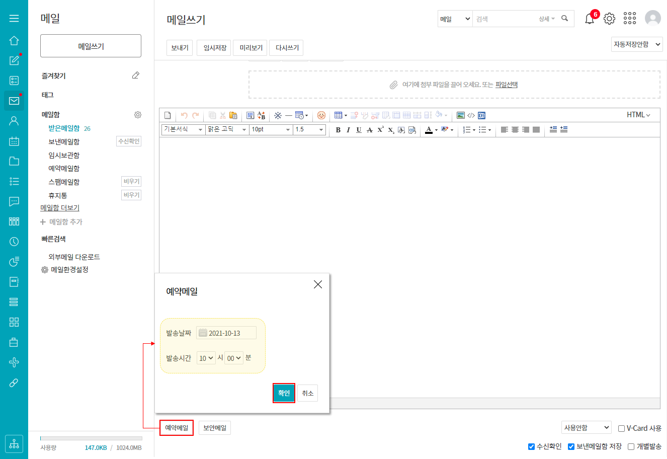Insert an emoticon from the editor toolbar

[321, 115]
